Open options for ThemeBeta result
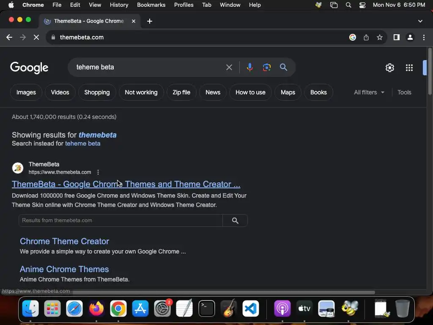The image size is (433, 325). pos(98,172)
